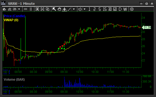The width and height of the screenshot is (156, 97).
Task: Click the zoom in icon
Action: pyautogui.click(x=37, y=9)
